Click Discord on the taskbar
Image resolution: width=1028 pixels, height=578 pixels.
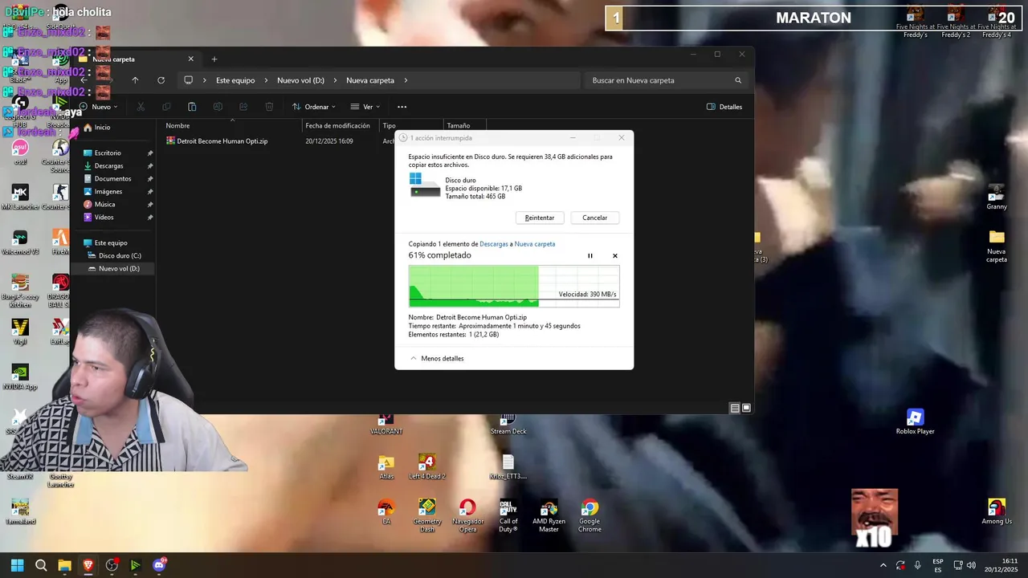click(x=159, y=565)
